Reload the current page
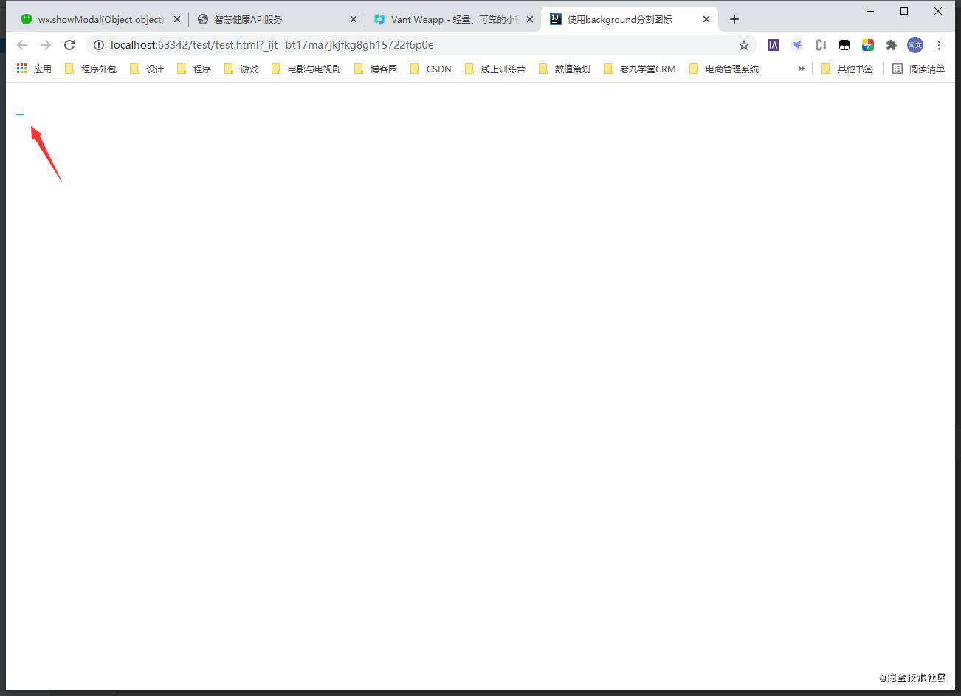This screenshot has width=961, height=696. (69, 45)
